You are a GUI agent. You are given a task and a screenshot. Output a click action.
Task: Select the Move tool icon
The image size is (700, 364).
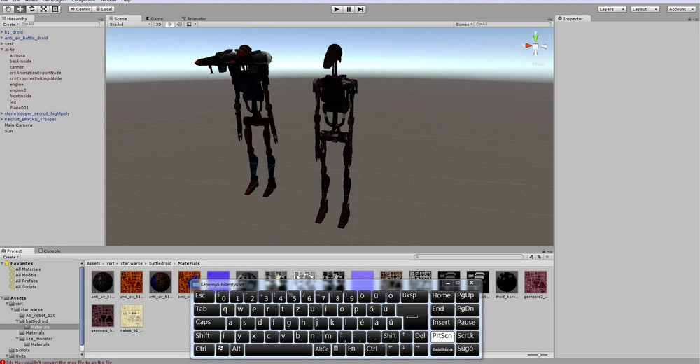click(20, 9)
